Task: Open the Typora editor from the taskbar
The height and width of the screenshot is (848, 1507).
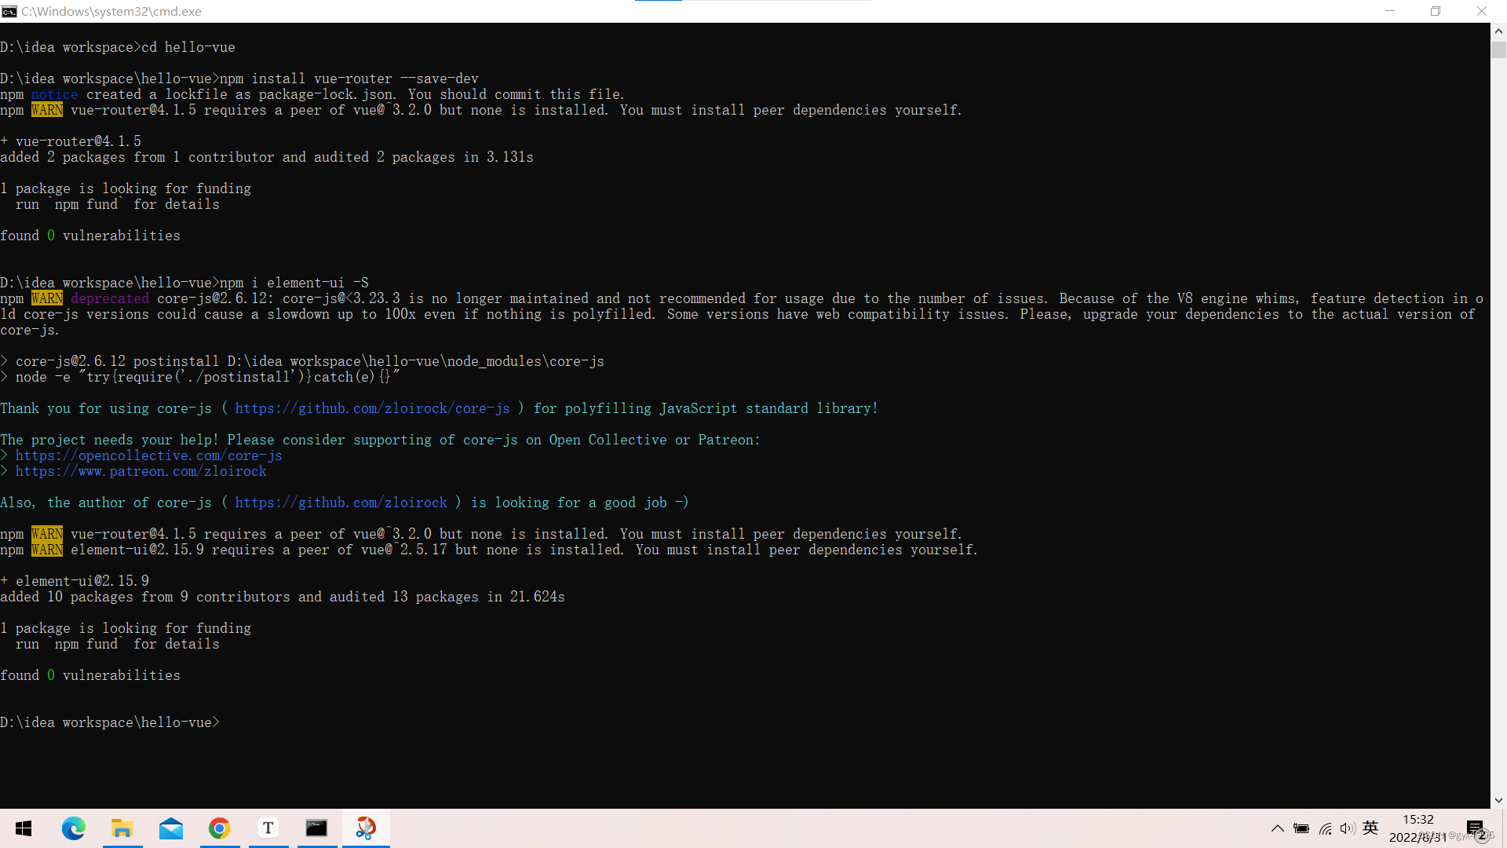Action: tap(268, 828)
